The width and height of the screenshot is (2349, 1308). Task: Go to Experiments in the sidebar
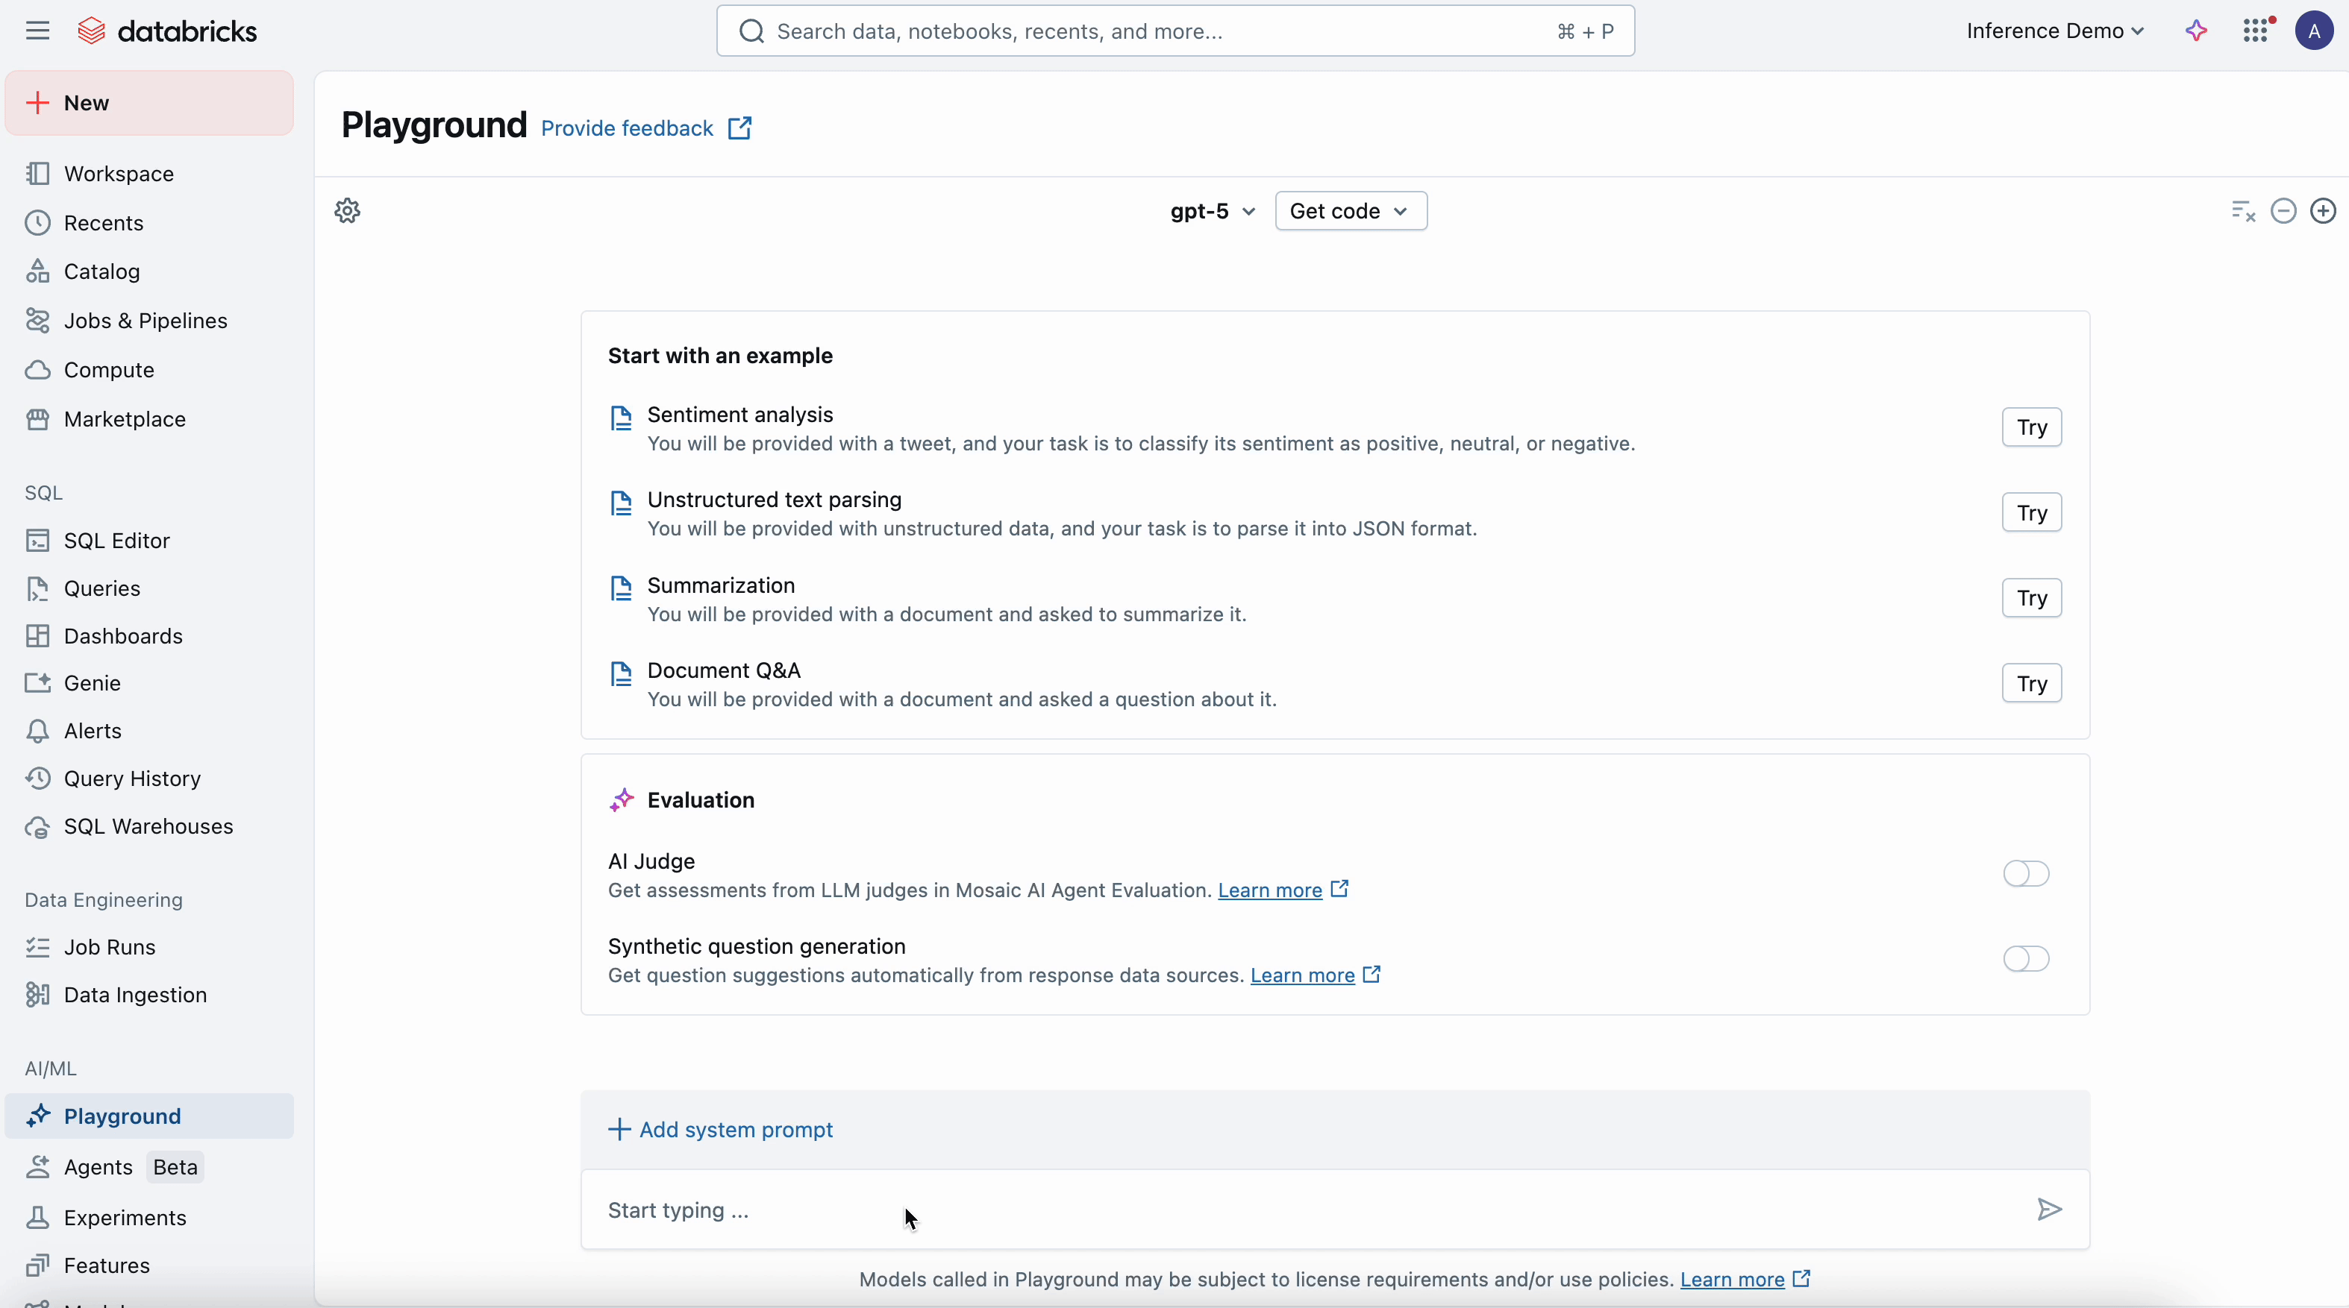125,1218
